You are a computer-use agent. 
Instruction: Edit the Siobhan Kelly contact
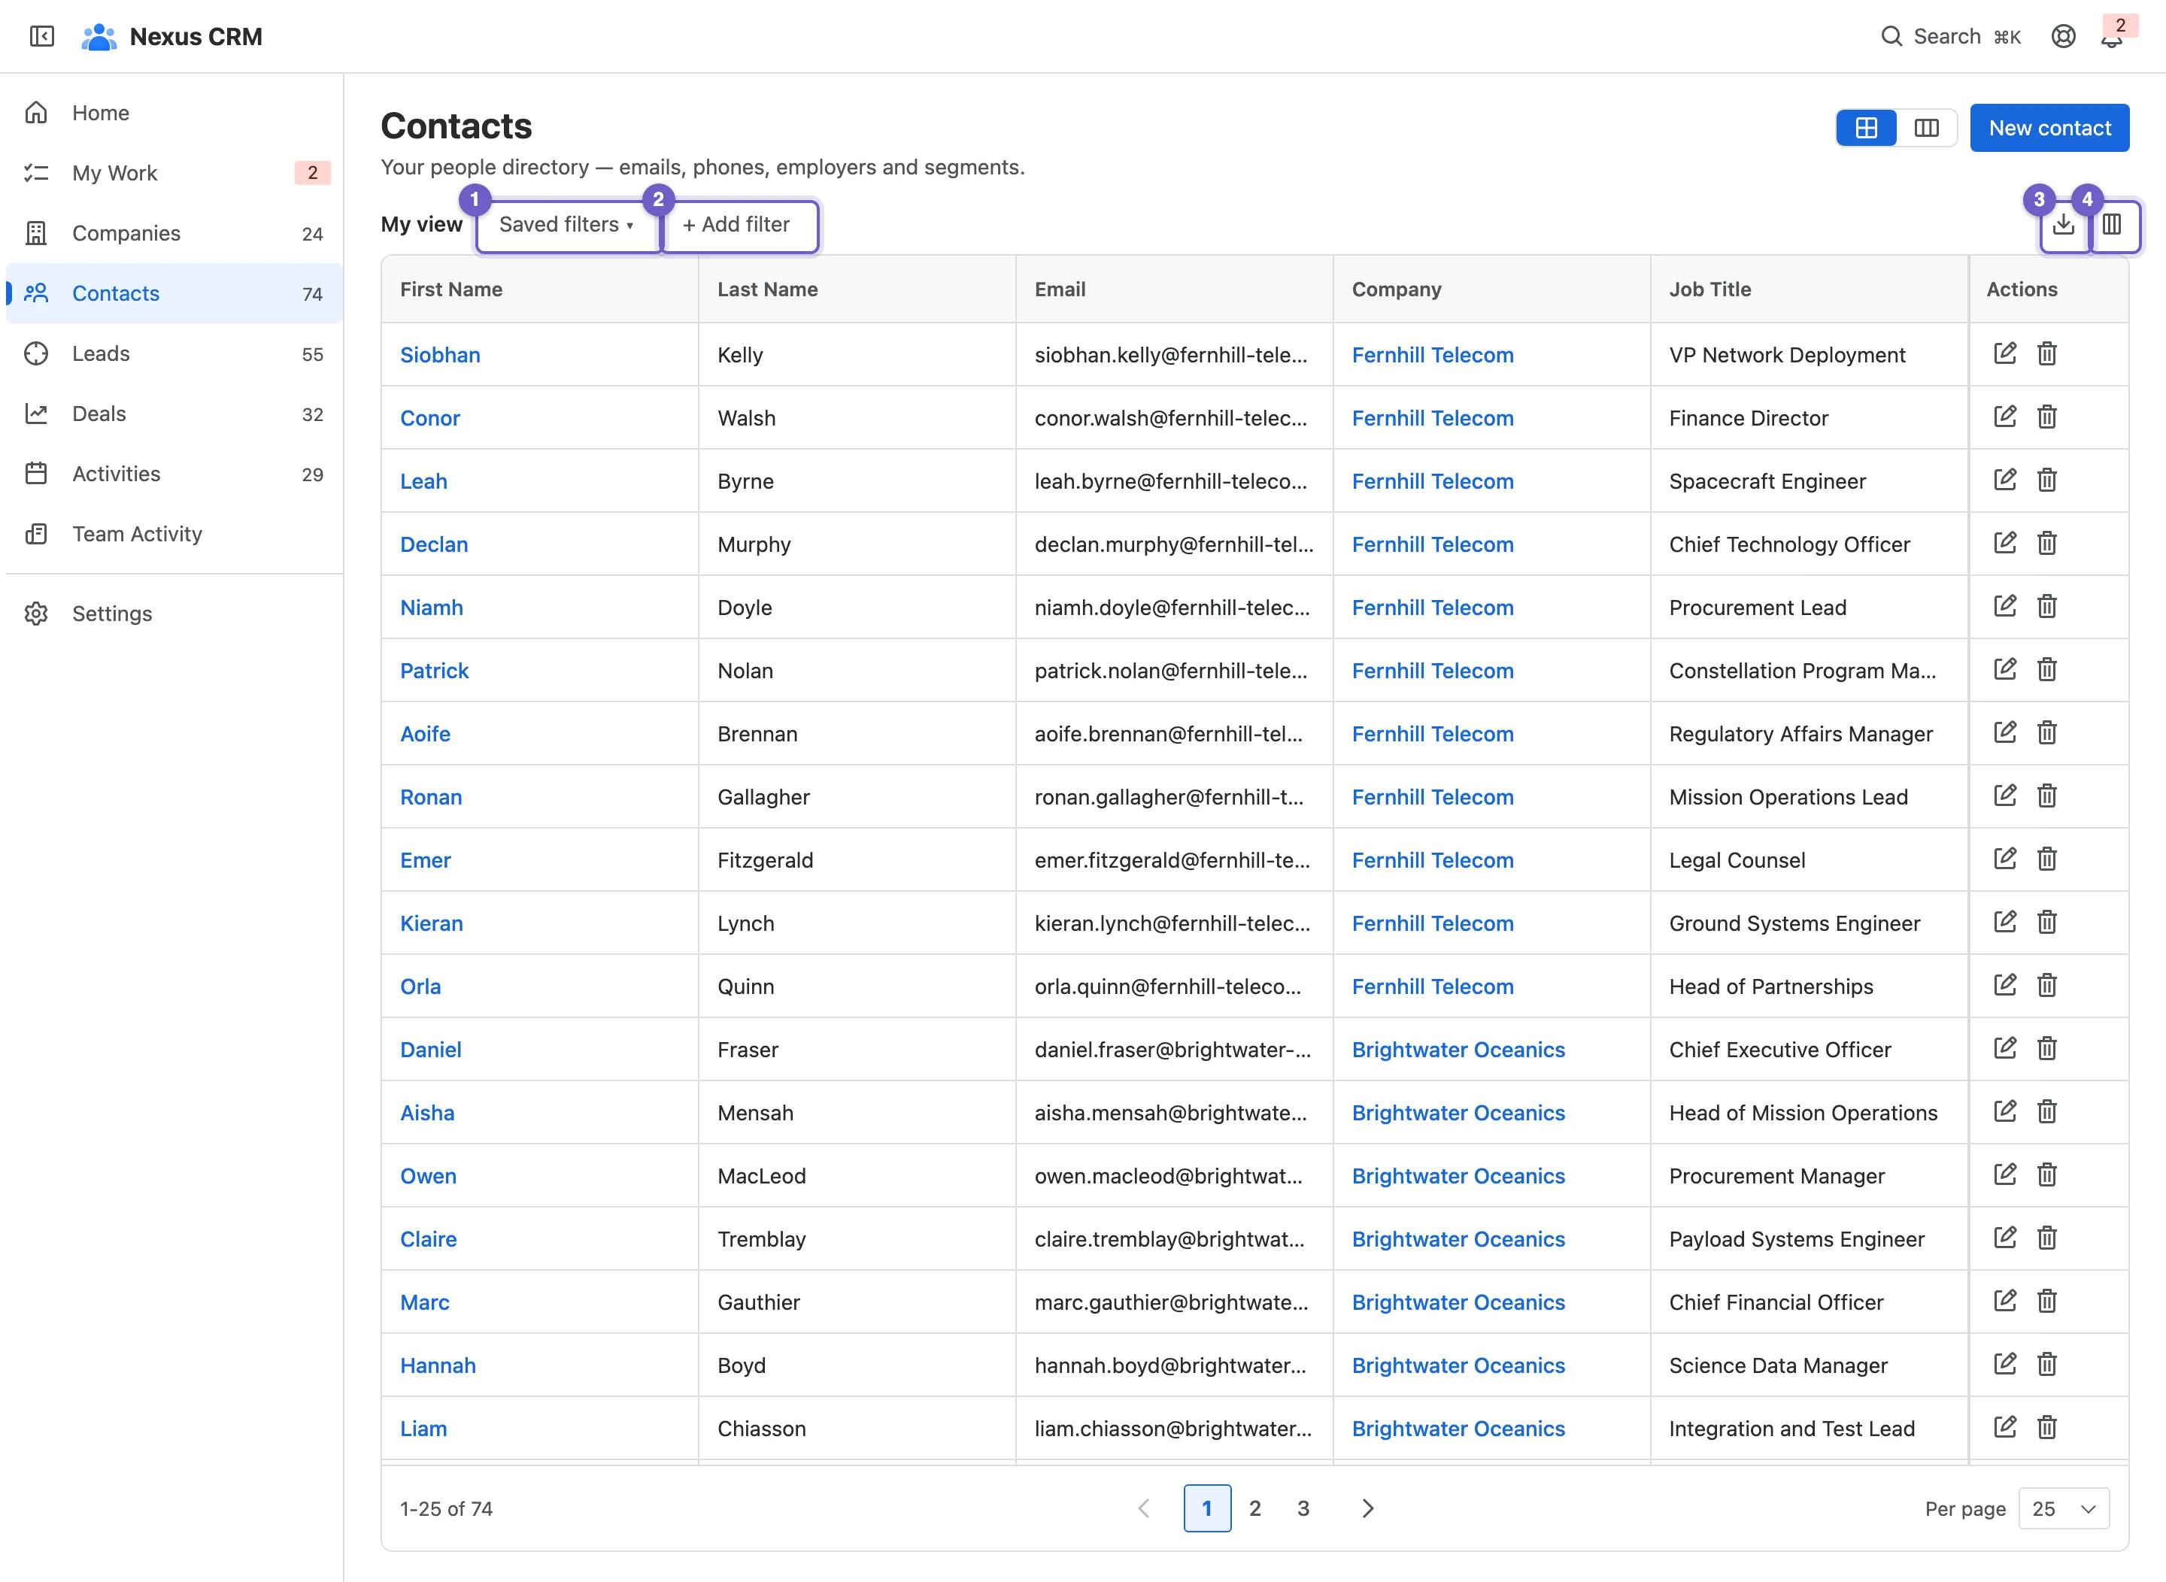pyautogui.click(x=2005, y=353)
